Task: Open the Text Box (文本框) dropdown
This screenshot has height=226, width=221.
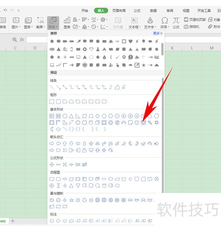Action: point(134,23)
